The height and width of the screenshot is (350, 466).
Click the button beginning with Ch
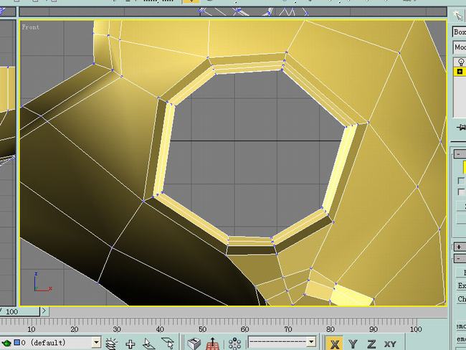tap(461, 299)
